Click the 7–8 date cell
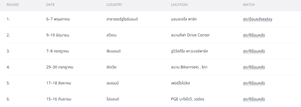301x107 pixels. [x=58, y=51]
